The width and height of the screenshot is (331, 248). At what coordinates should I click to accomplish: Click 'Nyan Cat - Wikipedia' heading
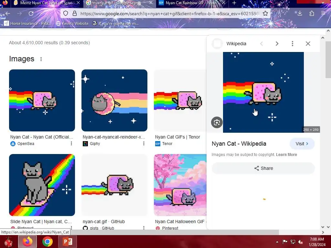[x=239, y=144]
